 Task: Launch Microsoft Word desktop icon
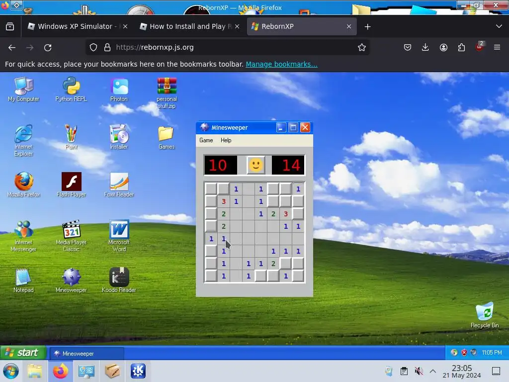tap(119, 236)
